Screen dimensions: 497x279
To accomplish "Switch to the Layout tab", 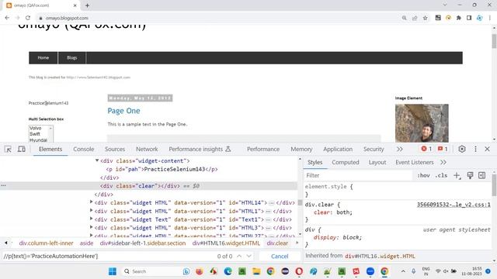I will (377, 162).
